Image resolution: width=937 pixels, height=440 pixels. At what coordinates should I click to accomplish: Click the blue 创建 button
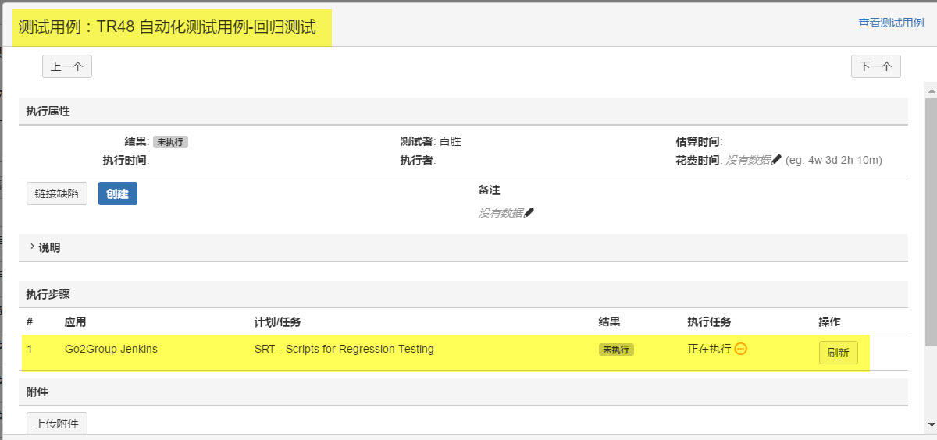[x=118, y=193]
